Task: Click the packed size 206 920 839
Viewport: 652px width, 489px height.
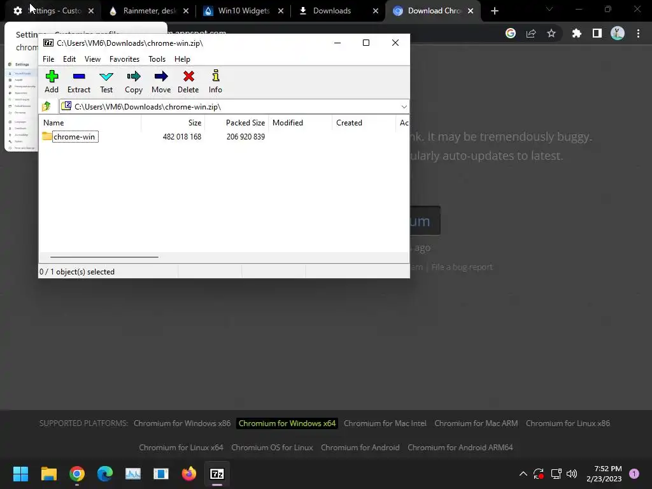Action: 245,136
